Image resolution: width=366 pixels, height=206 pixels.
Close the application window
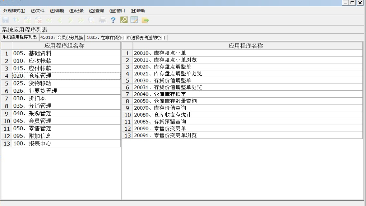(360, 3)
